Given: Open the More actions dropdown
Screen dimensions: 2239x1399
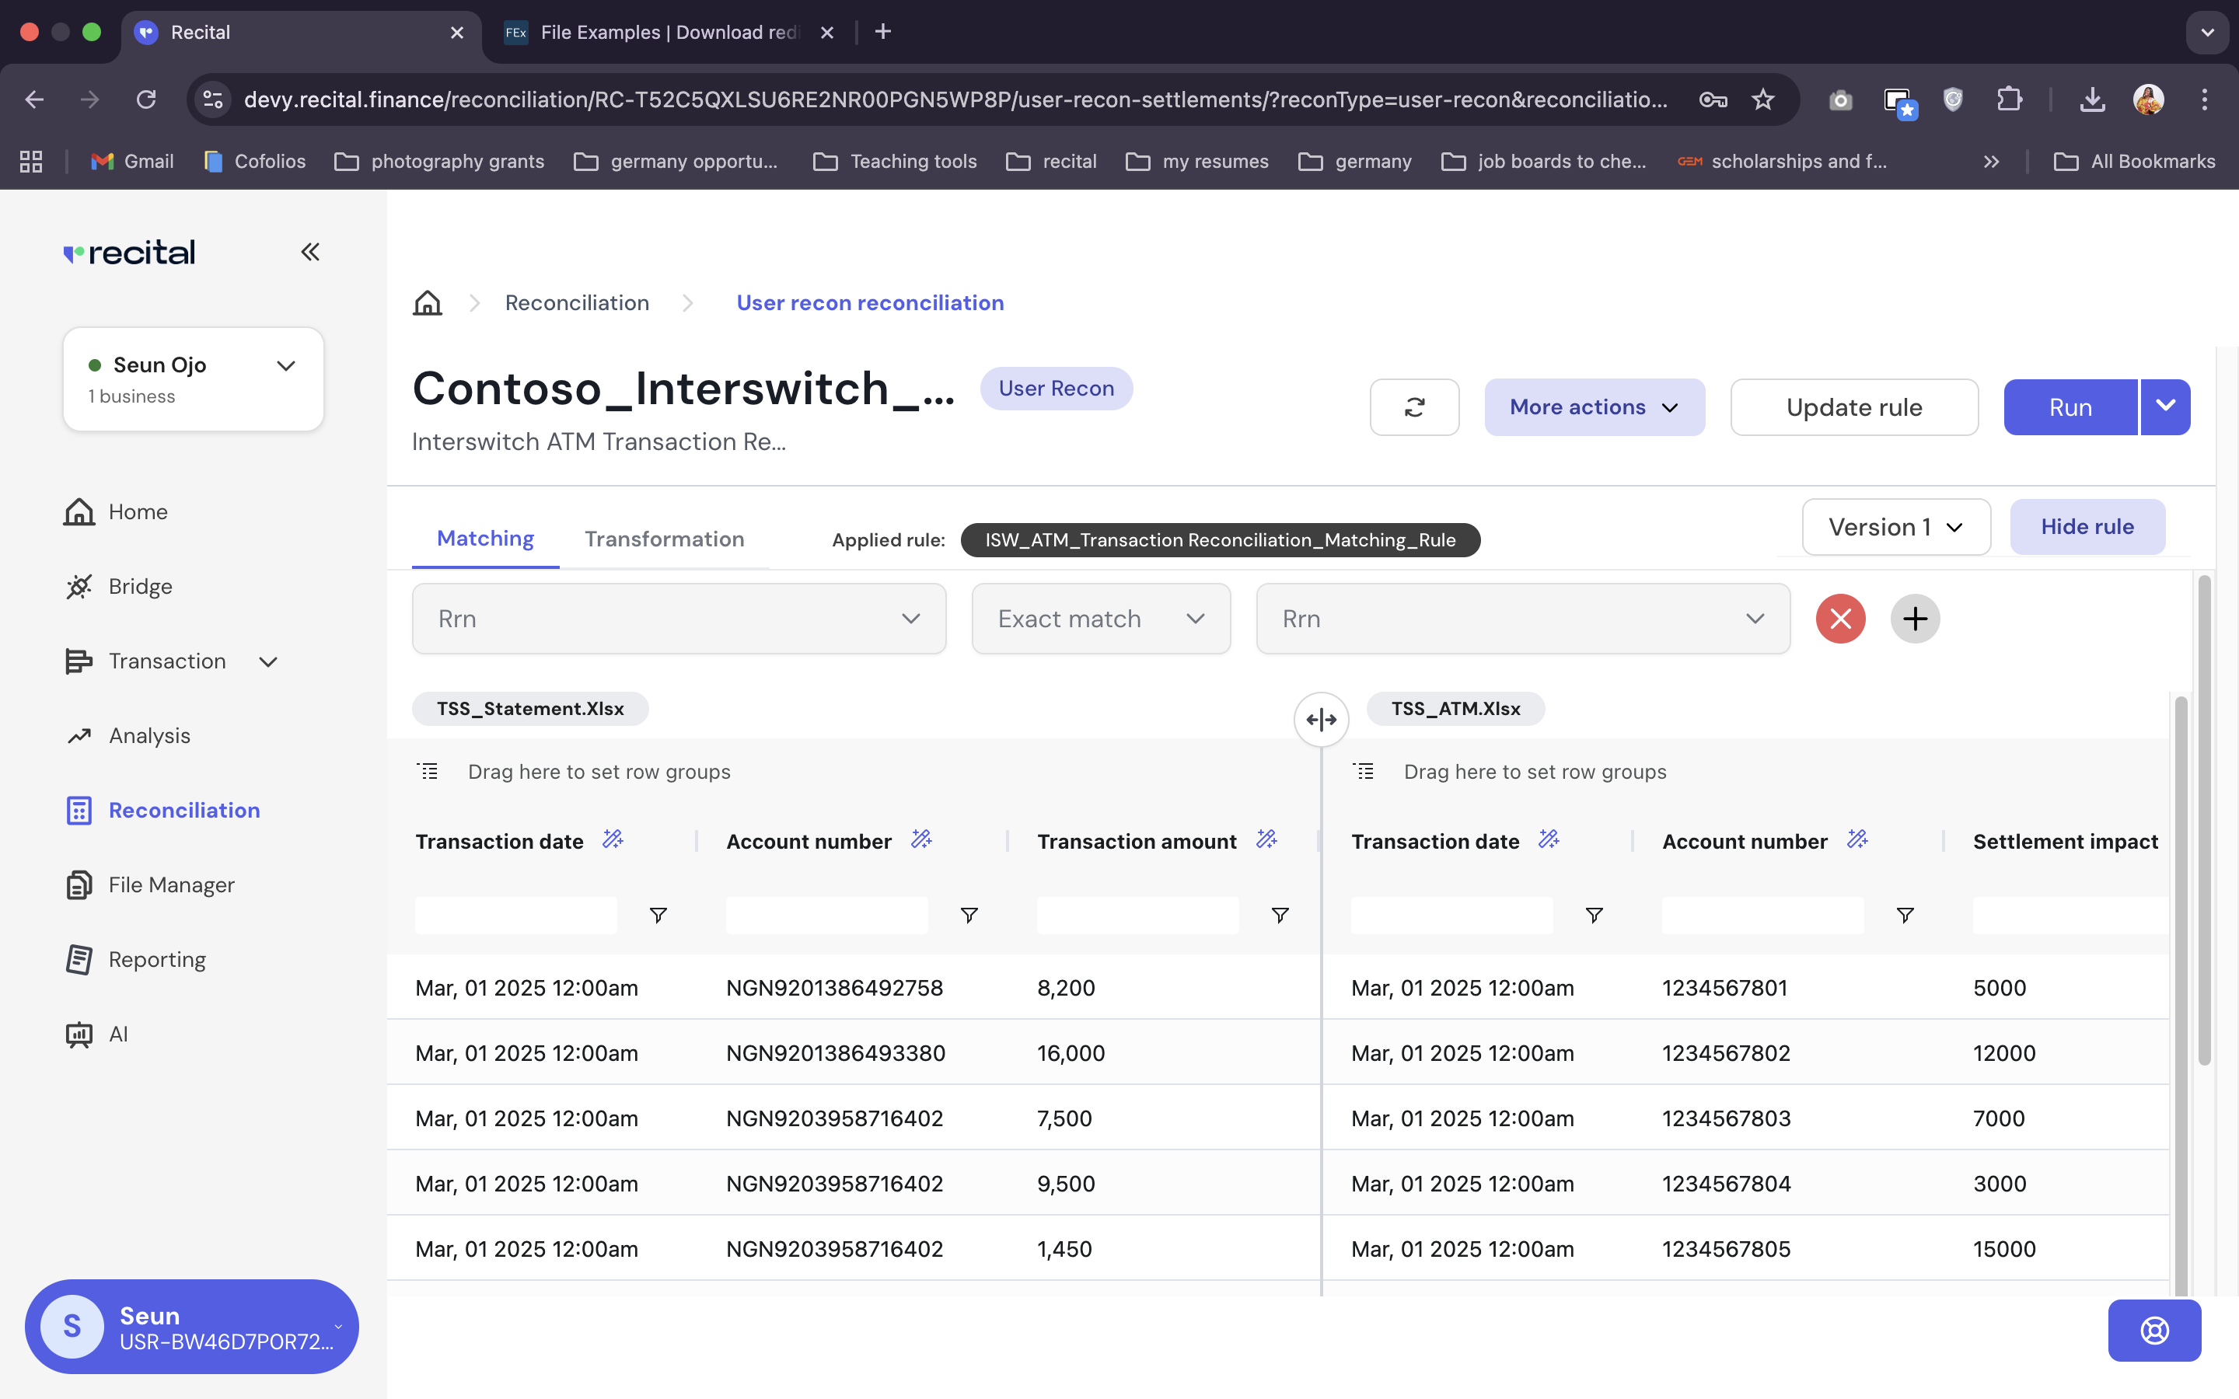Looking at the screenshot, I should pos(1593,407).
